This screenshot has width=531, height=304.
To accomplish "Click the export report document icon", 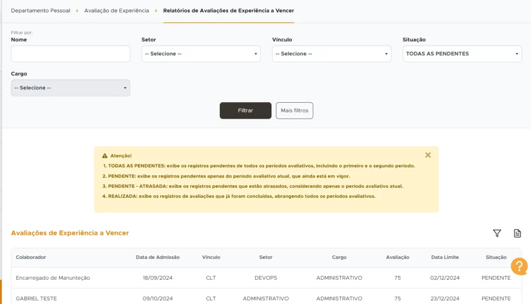I will 517,233.
